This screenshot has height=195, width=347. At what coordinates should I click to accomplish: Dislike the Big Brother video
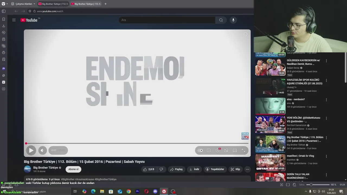(x=161, y=169)
